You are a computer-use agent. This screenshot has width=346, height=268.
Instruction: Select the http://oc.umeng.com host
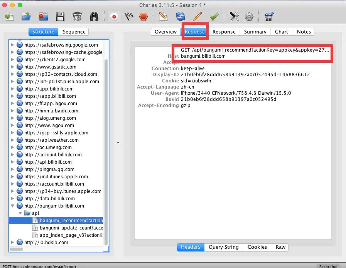48,147
